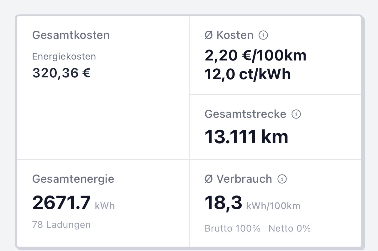The height and width of the screenshot is (251, 378).
Task: Select the Netto 0% label
Action: click(x=290, y=228)
